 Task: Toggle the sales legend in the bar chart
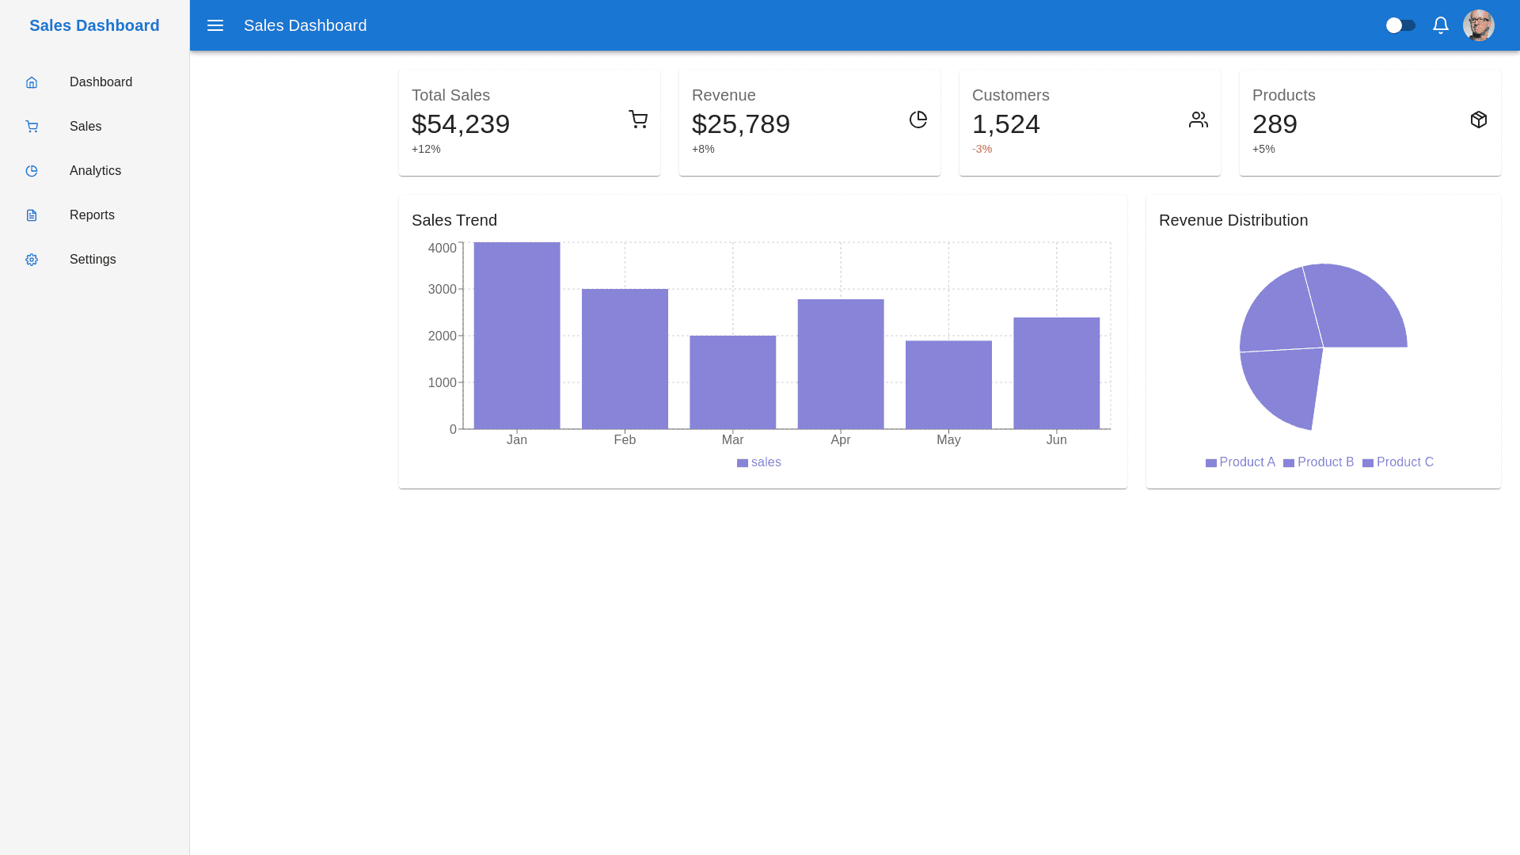coord(759,462)
